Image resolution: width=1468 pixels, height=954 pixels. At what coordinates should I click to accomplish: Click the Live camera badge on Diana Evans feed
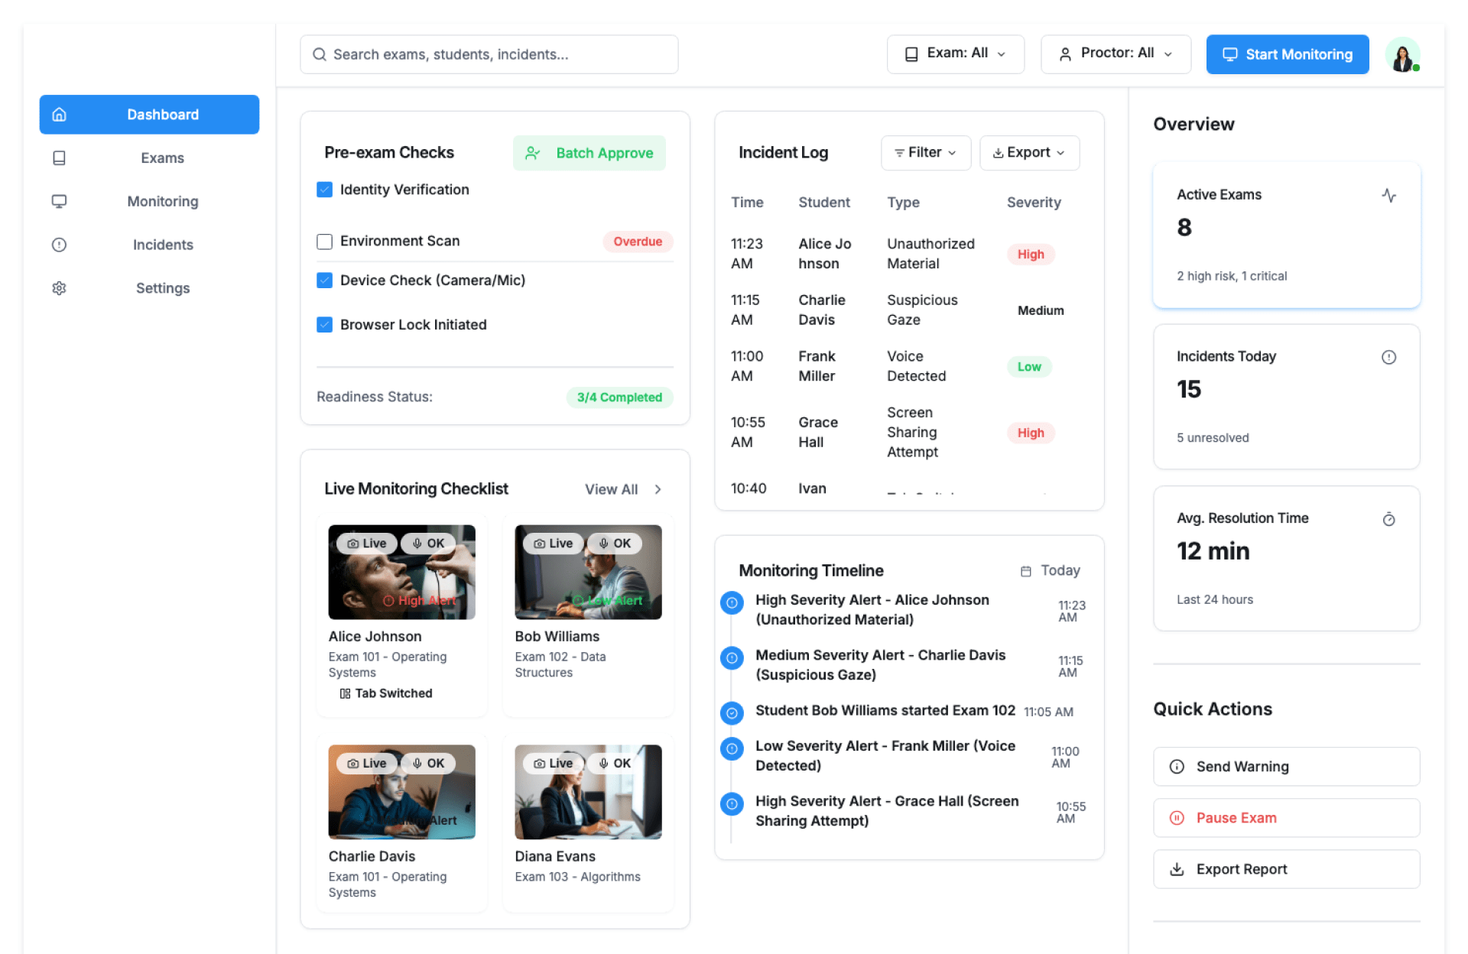[553, 763]
